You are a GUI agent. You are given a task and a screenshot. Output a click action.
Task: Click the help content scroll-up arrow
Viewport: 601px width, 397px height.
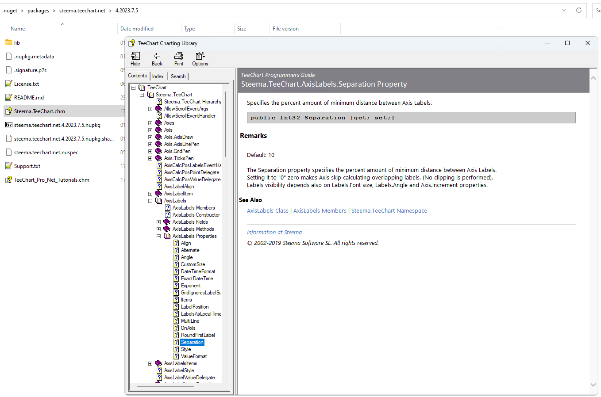click(593, 78)
